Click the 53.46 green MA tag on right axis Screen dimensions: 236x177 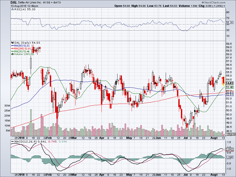click(229, 87)
